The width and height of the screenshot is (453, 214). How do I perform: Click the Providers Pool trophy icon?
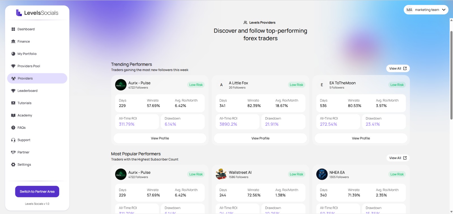click(13, 66)
